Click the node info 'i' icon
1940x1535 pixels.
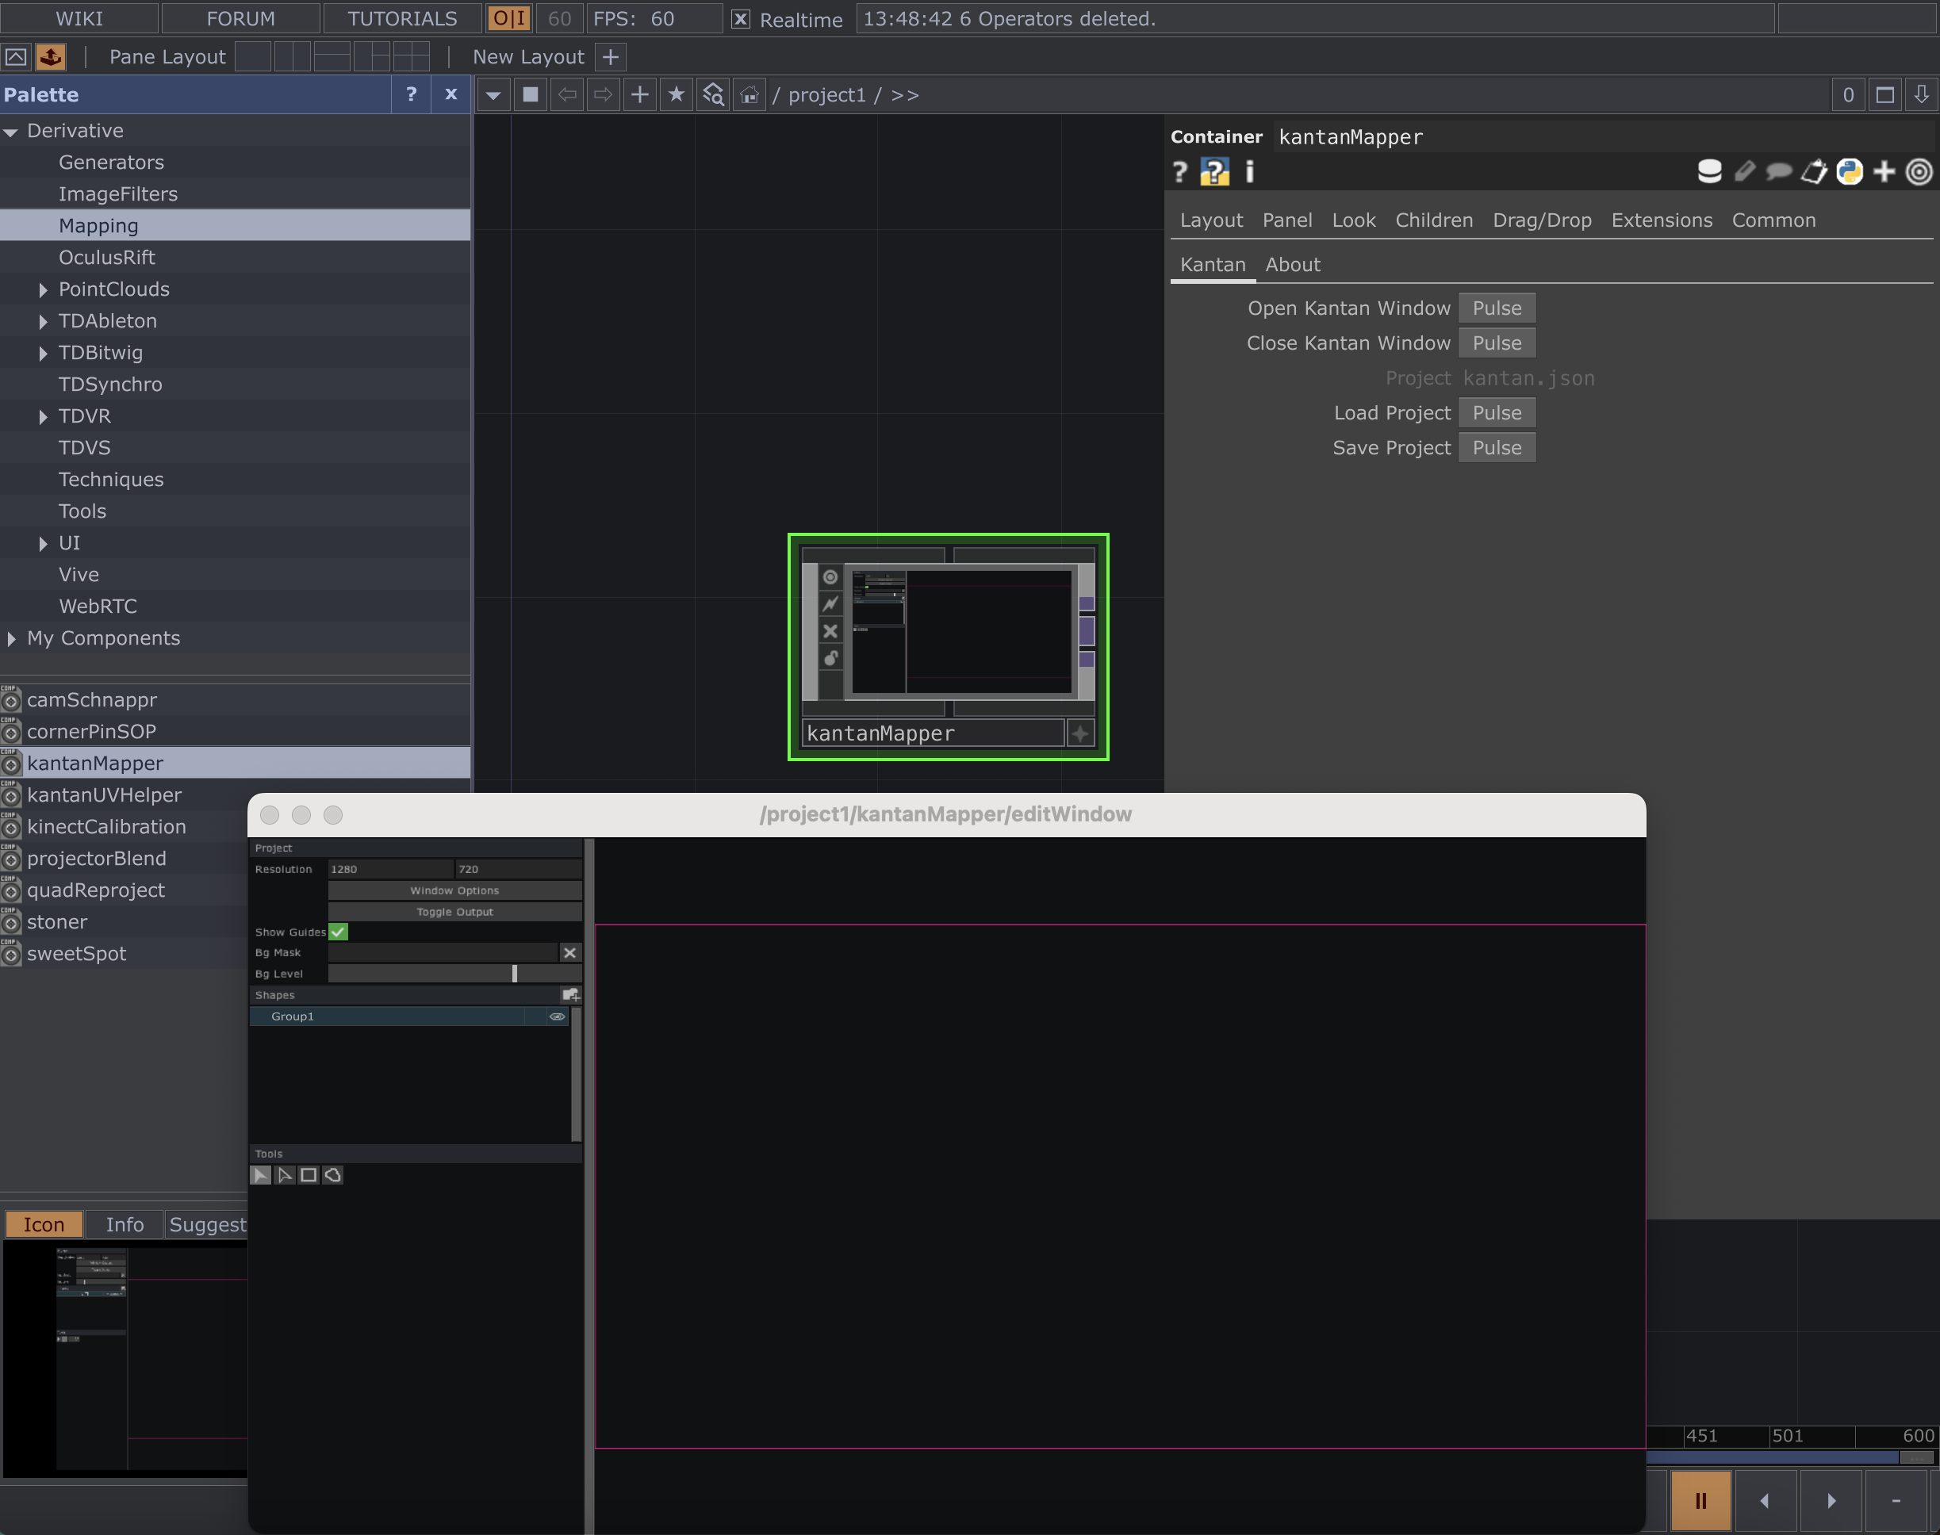1250,171
